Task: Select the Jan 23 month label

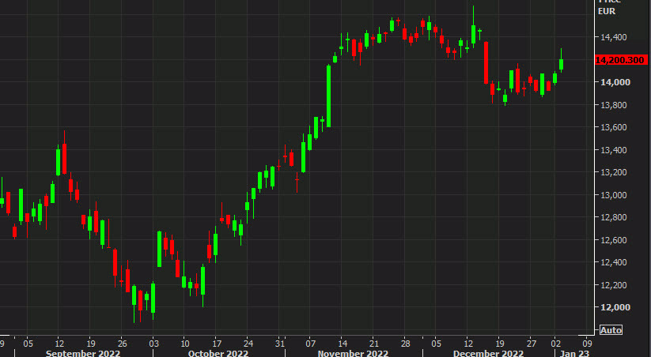Action: 574,353
